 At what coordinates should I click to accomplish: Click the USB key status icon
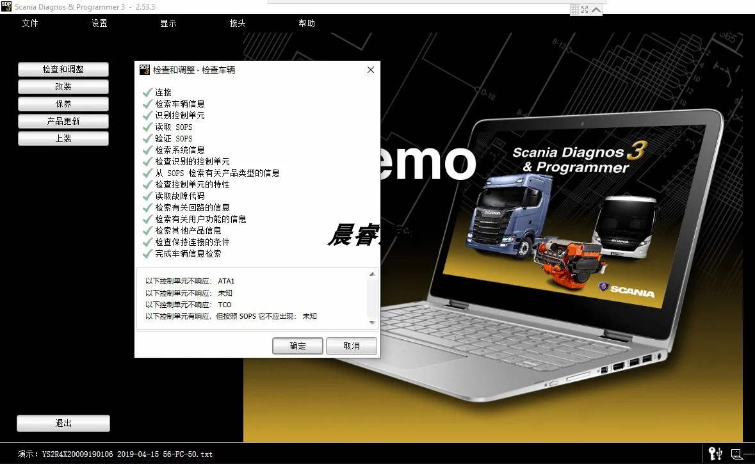click(x=715, y=453)
